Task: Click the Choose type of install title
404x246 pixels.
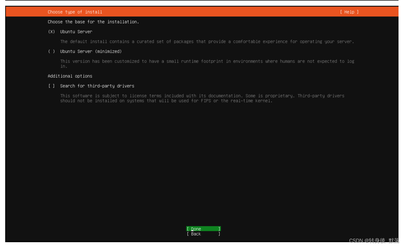Action: pyautogui.click(x=75, y=12)
